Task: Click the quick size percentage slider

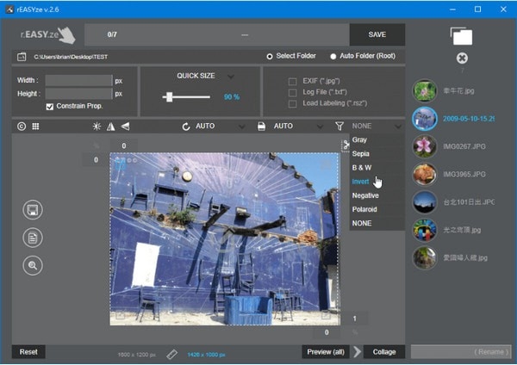Action: (170, 97)
